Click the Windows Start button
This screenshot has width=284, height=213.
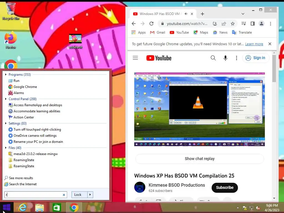click(7, 207)
